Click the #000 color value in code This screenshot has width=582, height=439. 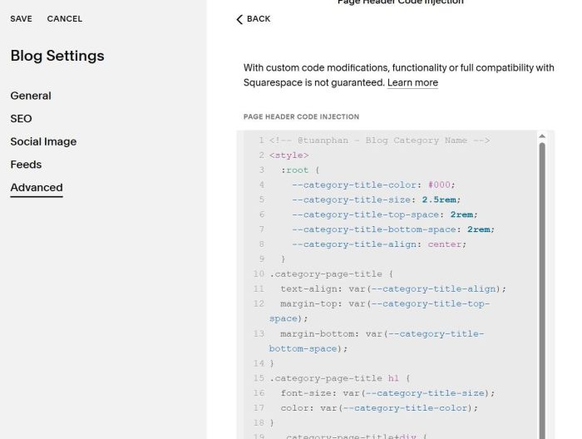(439, 185)
